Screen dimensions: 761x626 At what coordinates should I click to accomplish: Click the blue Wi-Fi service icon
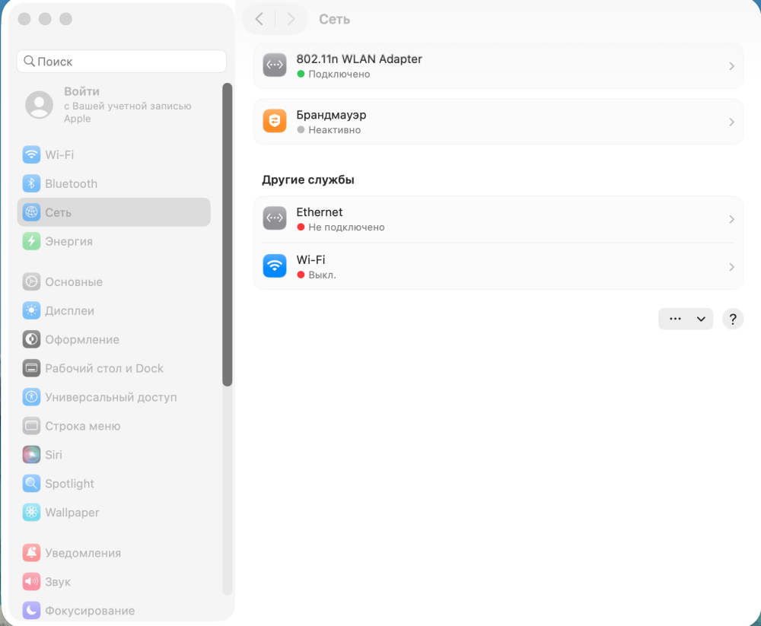(x=275, y=266)
